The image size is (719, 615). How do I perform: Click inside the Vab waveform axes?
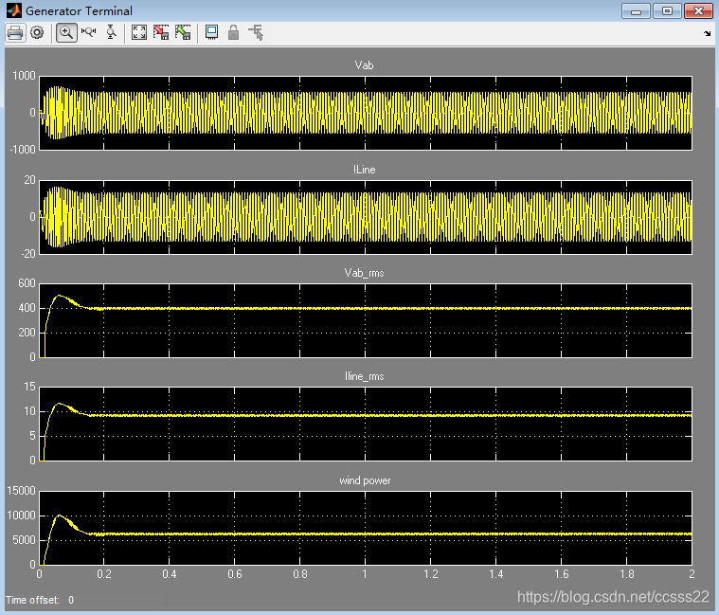pyautogui.click(x=366, y=114)
